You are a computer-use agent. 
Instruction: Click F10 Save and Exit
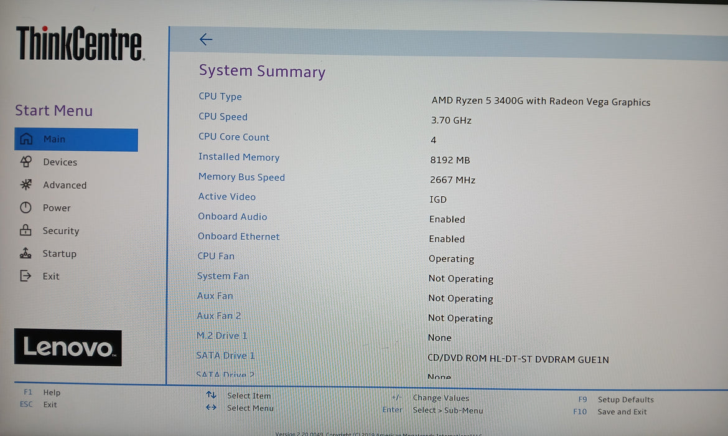click(610, 411)
